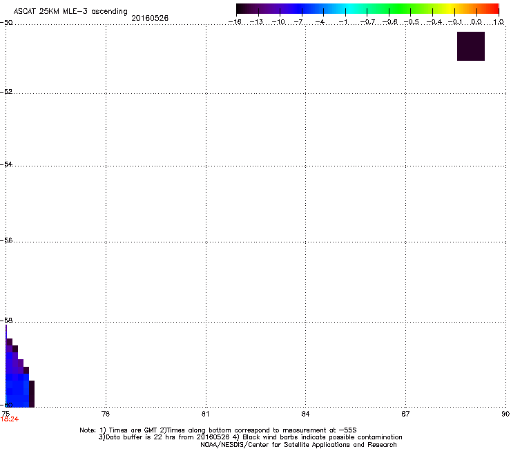Click the 87 longitude axis label
This screenshot has height=449, width=511.
tap(405, 414)
